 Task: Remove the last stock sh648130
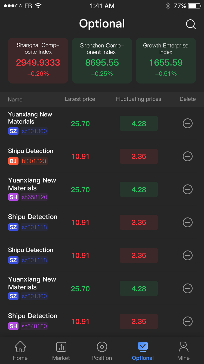coord(187,321)
